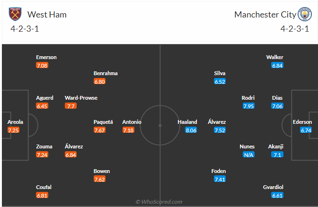Screen dimensions: 318x207
Task: Click the West Ham club crest
Action: [x=16, y=14]
